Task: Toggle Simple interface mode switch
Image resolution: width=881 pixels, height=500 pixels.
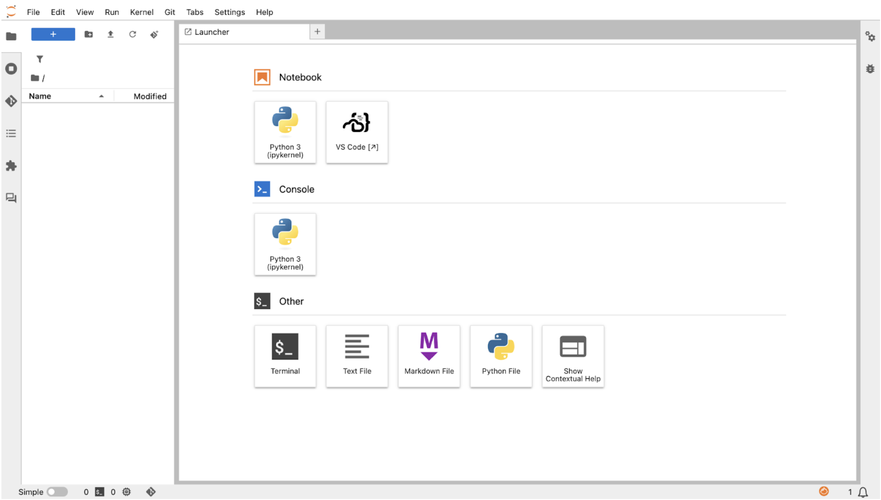Action: click(x=57, y=492)
